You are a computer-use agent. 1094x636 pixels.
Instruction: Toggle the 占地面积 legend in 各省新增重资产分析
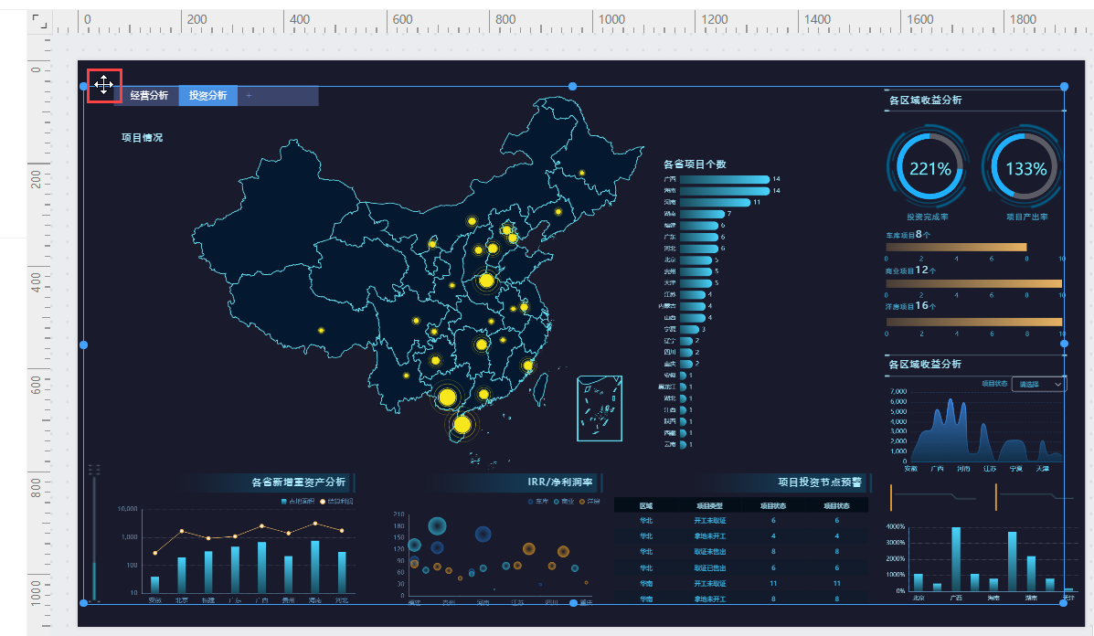(298, 502)
